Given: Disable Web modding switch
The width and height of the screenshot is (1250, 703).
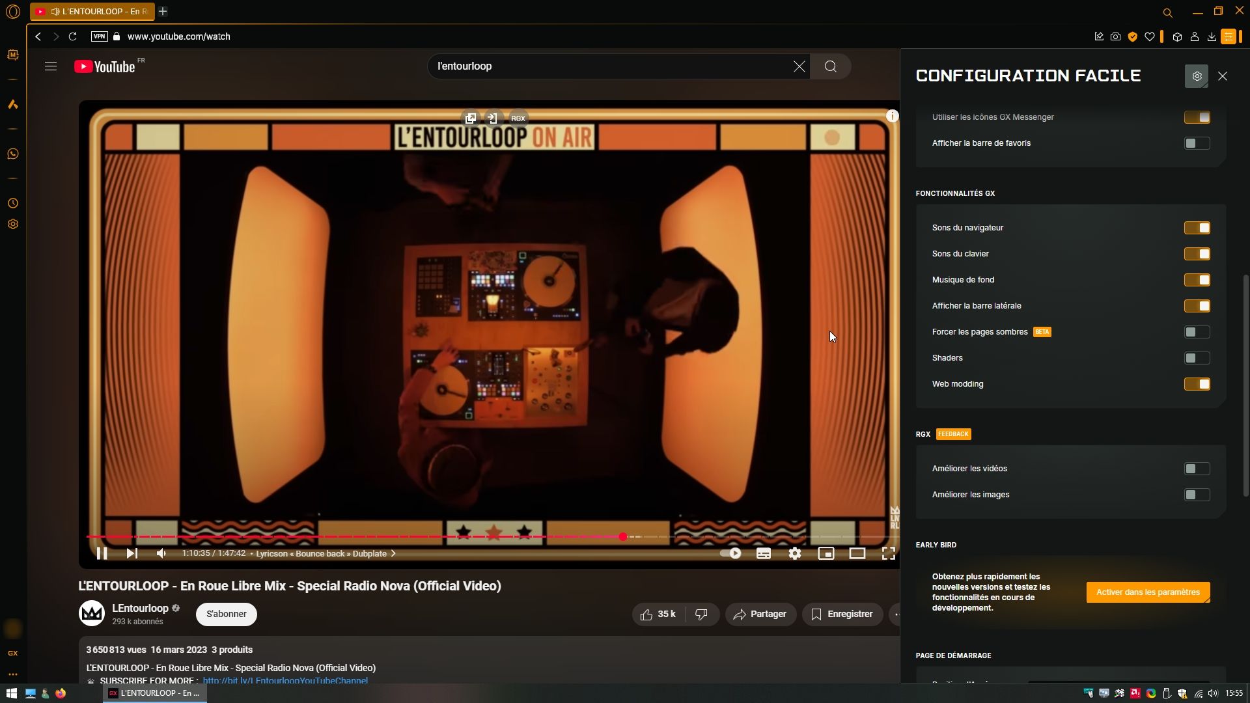Looking at the screenshot, I should pyautogui.click(x=1197, y=384).
